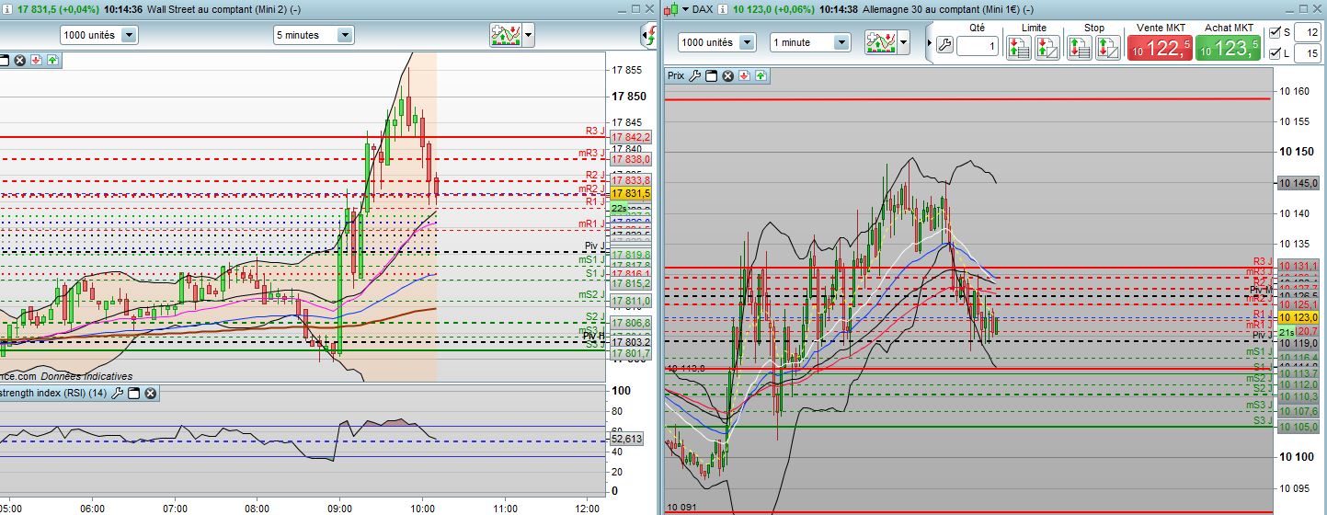Click the first Limite order icon
Screen dimensions: 1327x515
click(1019, 47)
